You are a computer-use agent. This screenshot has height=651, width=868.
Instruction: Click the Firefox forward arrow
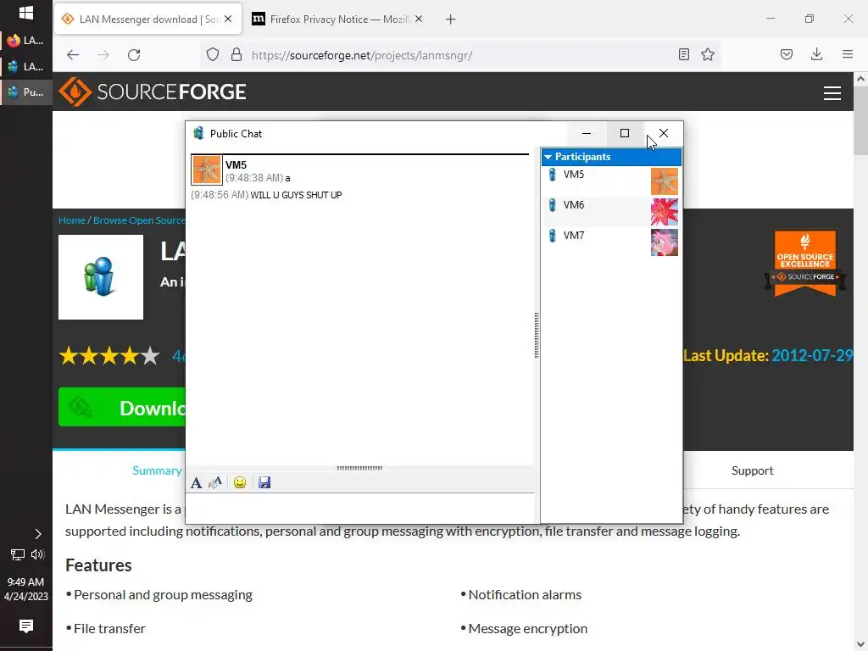coord(103,55)
